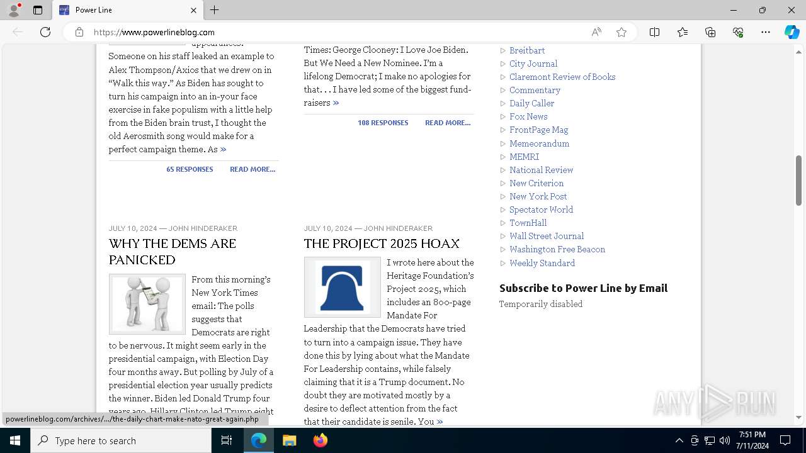Click the blue bell logo thumbnail
This screenshot has height=453, width=806.
[x=343, y=287]
